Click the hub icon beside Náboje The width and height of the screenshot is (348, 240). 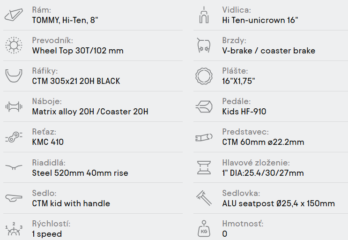pyautogui.click(x=13, y=106)
